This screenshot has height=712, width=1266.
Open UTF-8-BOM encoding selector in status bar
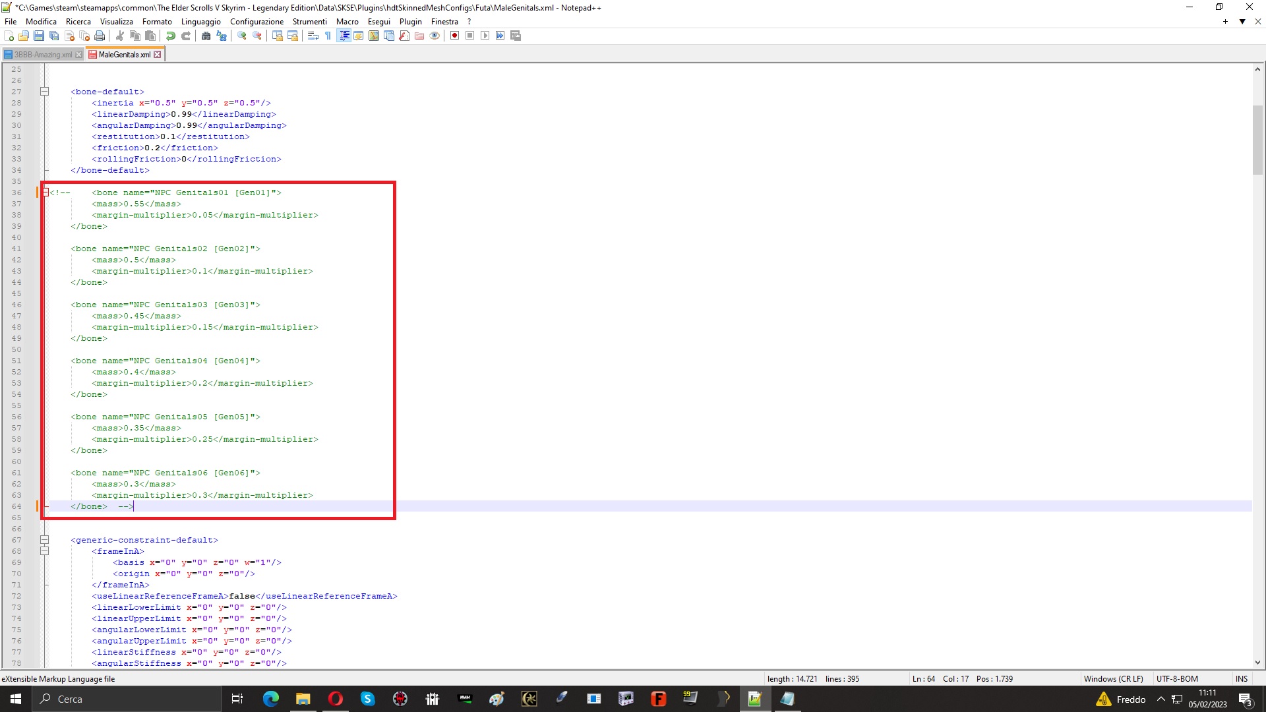pyautogui.click(x=1177, y=678)
